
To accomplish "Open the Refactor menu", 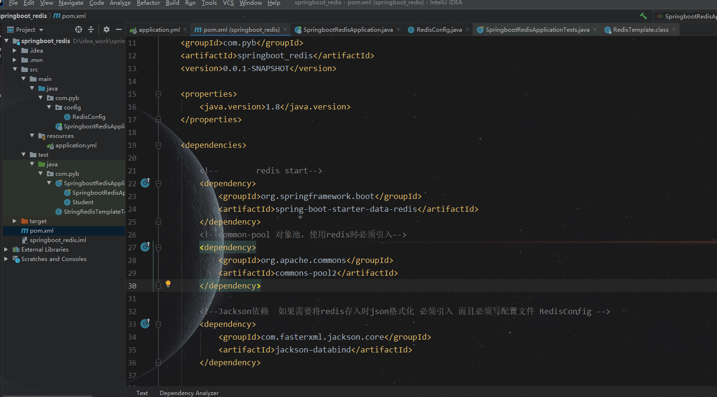I will [x=148, y=3].
